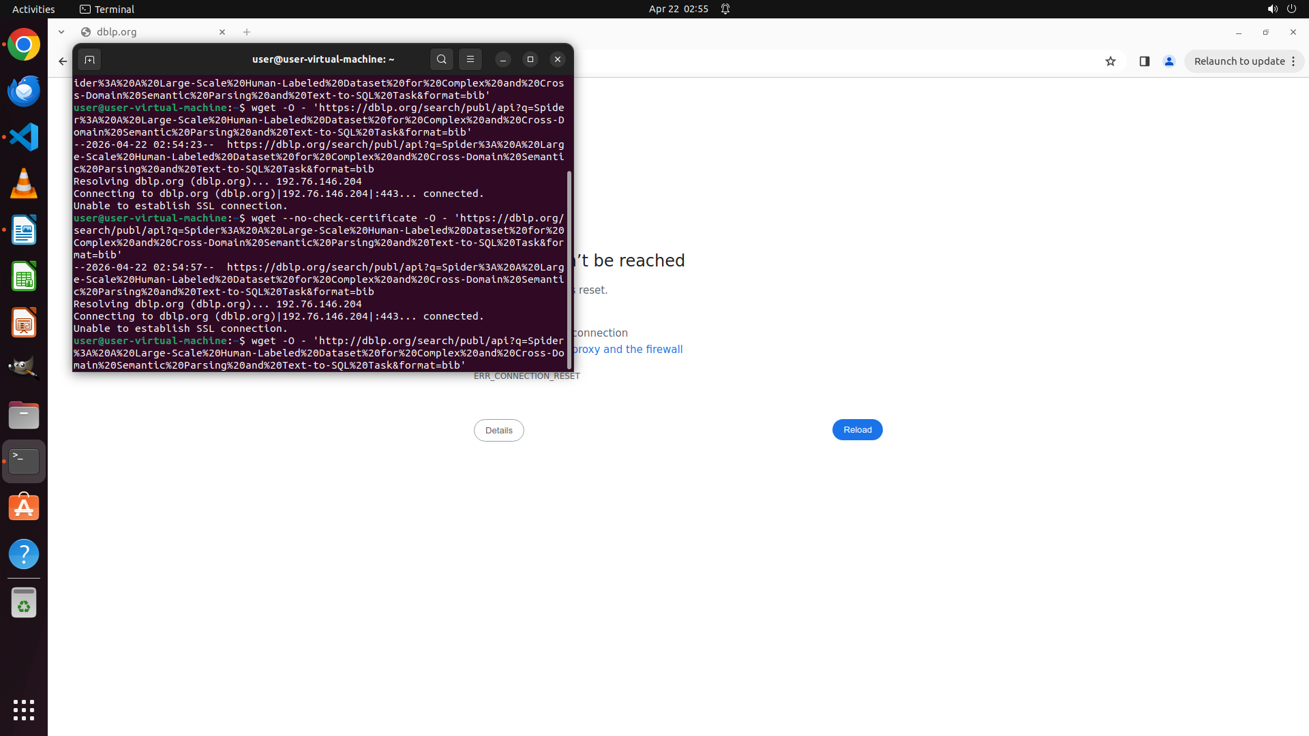
Task: Adjust the system volume icon
Action: [x=1272, y=9]
